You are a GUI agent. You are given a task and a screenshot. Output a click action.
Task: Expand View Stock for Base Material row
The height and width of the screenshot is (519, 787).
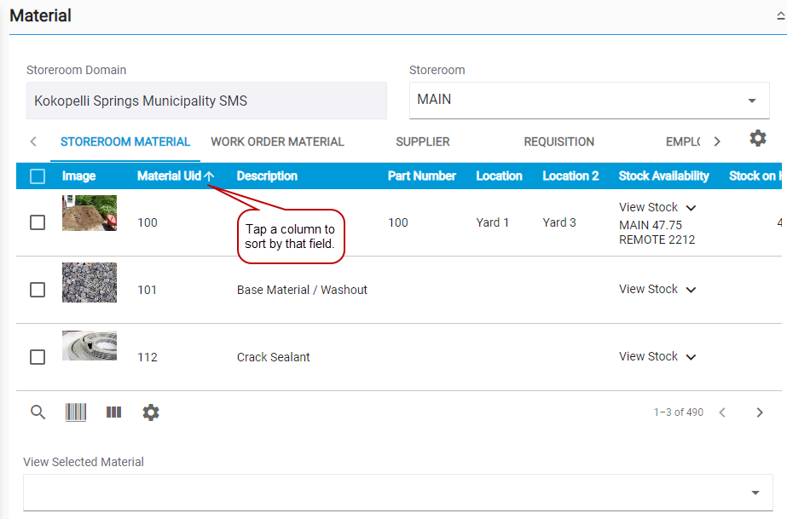(657, 290)
